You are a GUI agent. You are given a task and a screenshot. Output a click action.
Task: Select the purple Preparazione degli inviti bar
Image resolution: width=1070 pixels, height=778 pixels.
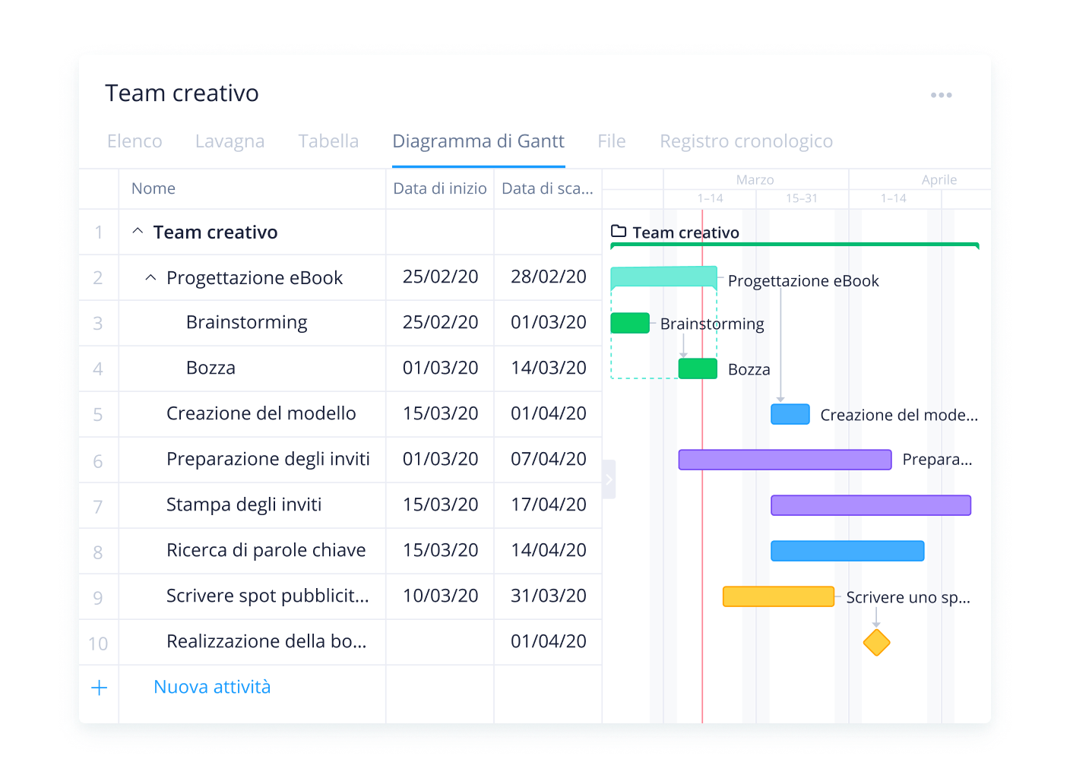(x=784, y=460)
